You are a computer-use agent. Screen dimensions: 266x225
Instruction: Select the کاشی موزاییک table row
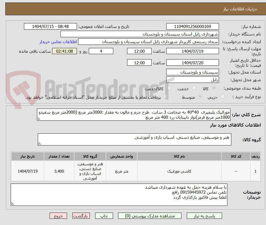coord(179,171)
